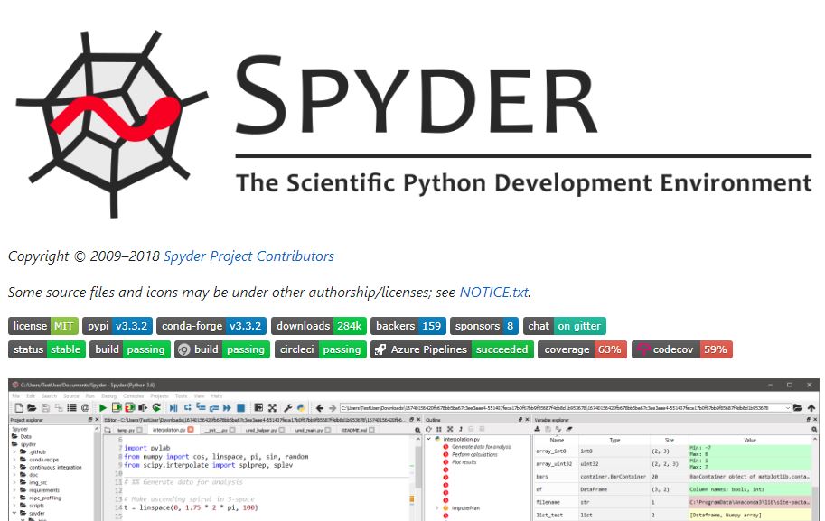Click the Project explorer scrollbar up arrow
Screen dimensions: 825x521
(97, 430)
